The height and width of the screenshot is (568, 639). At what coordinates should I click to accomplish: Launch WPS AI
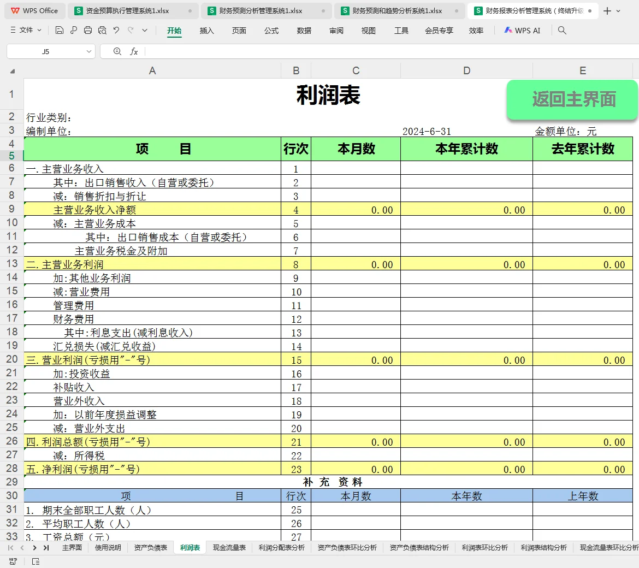point(522,31)
